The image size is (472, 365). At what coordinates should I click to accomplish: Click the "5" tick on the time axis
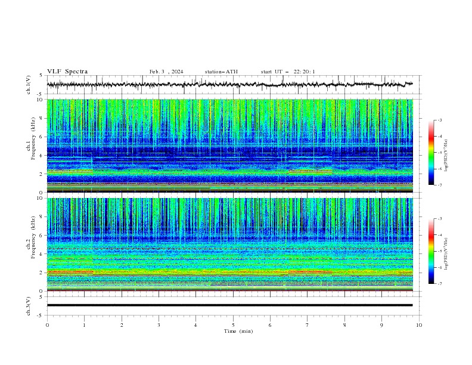(x=233, y=325)
